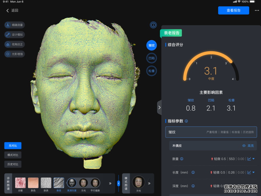
Task: Click the info icon above the 皱纹 button
Action: [x=153, y=25]
